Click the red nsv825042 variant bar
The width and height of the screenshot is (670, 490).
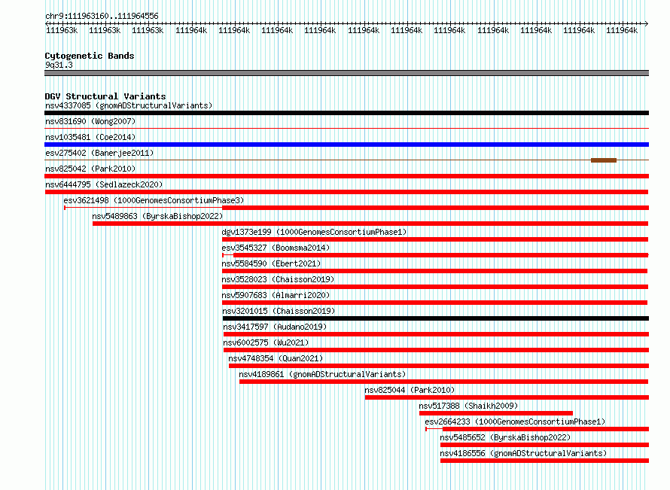(x=346, y=176)
